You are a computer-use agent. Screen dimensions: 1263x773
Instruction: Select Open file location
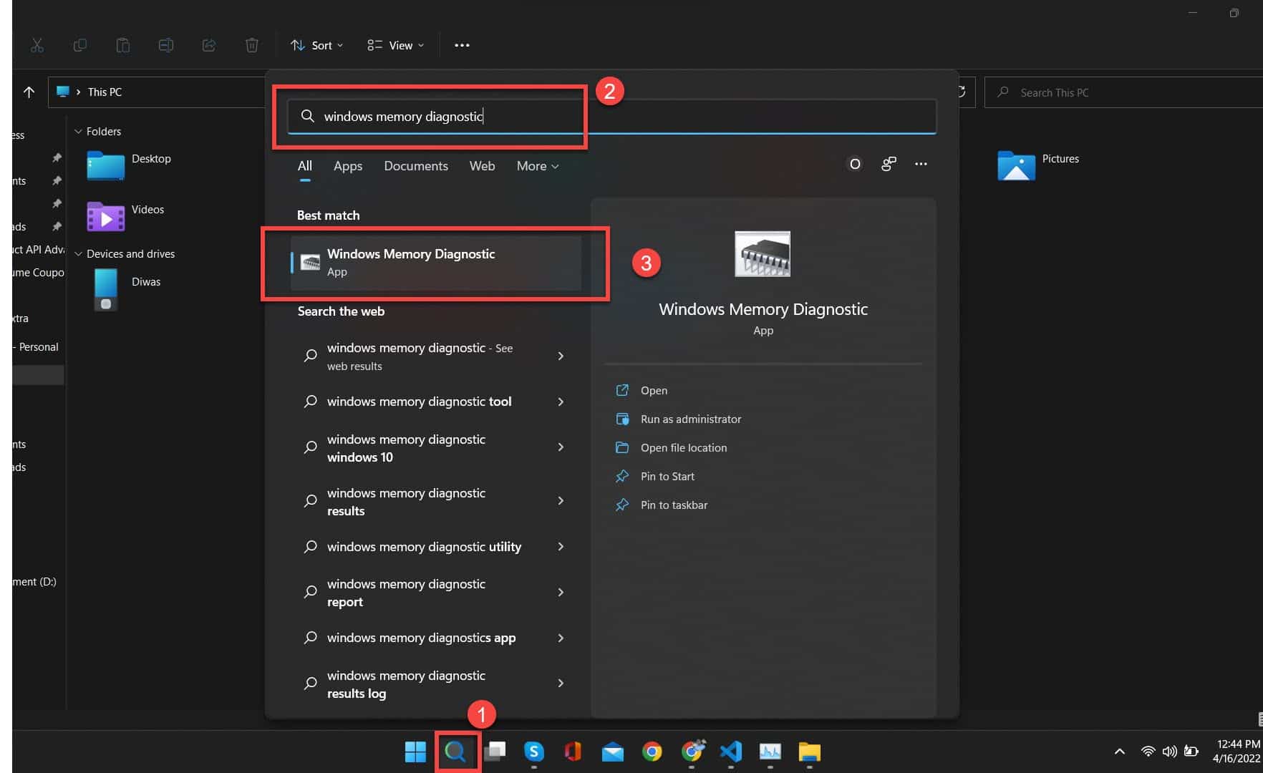pos(684,447)
